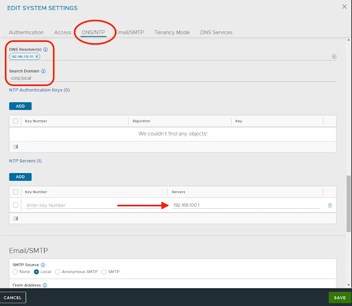Click Key Number header in authentication keys table
Screen dimensions: 352x306
point(36,121)
